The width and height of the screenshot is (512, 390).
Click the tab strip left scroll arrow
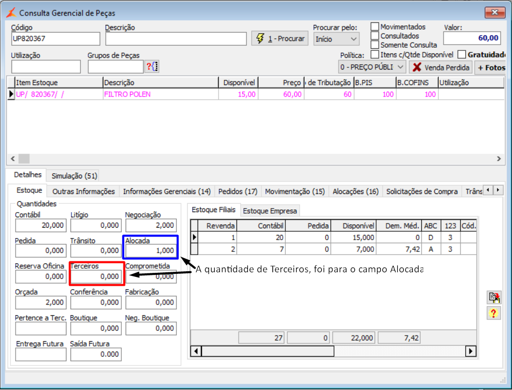tap(488, 190)
